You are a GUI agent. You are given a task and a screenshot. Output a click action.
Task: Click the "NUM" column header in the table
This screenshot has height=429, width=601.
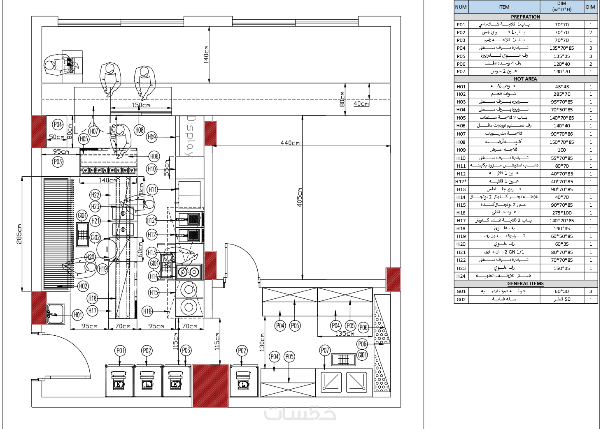[461, 7]
